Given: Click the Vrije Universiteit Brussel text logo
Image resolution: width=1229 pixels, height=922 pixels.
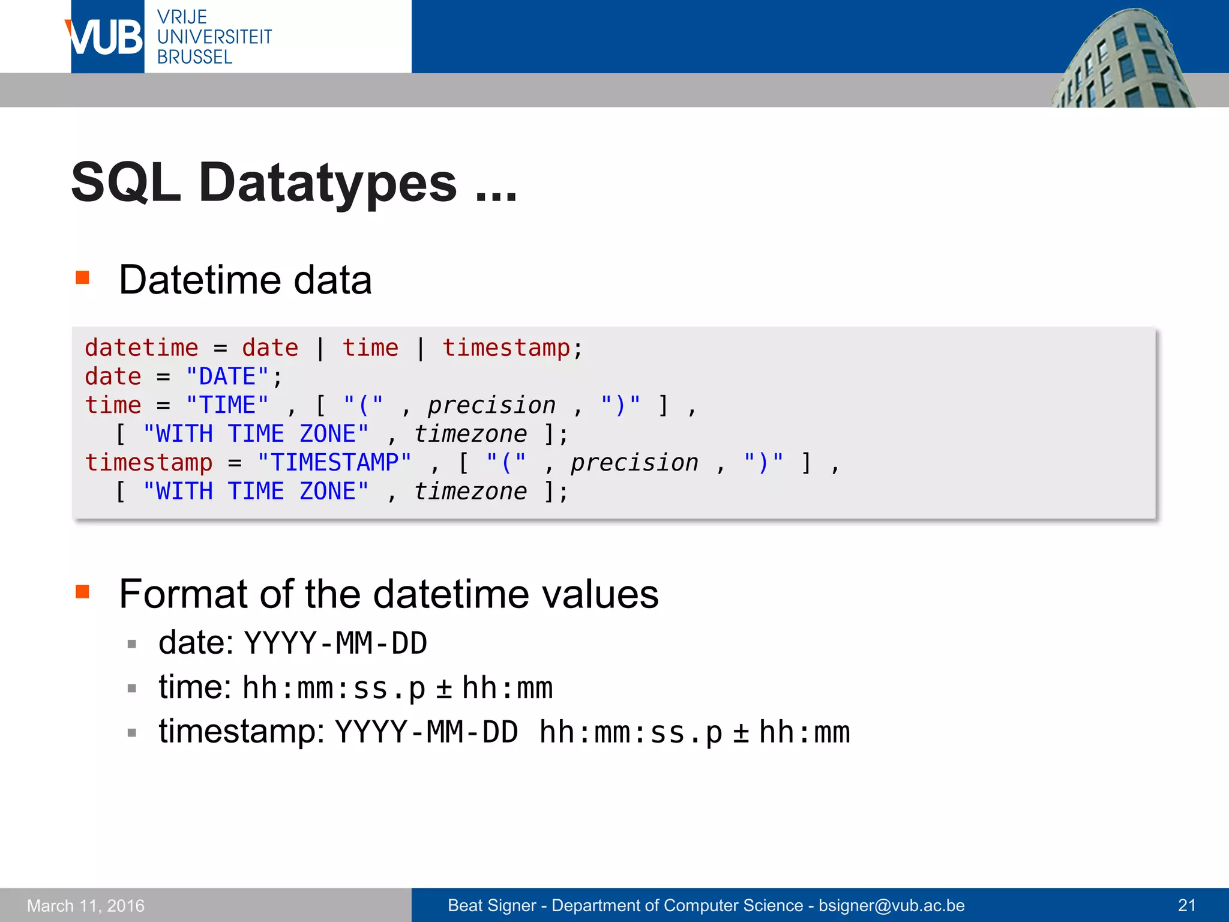Looking at the screenshot, I should coord(214,37).
